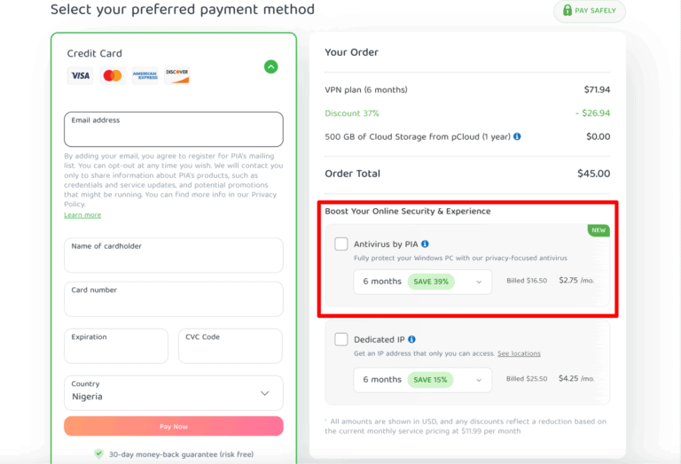Click the CVC Code field
The width and height of the screenshot is (681, 464).
tap(231, 346)
